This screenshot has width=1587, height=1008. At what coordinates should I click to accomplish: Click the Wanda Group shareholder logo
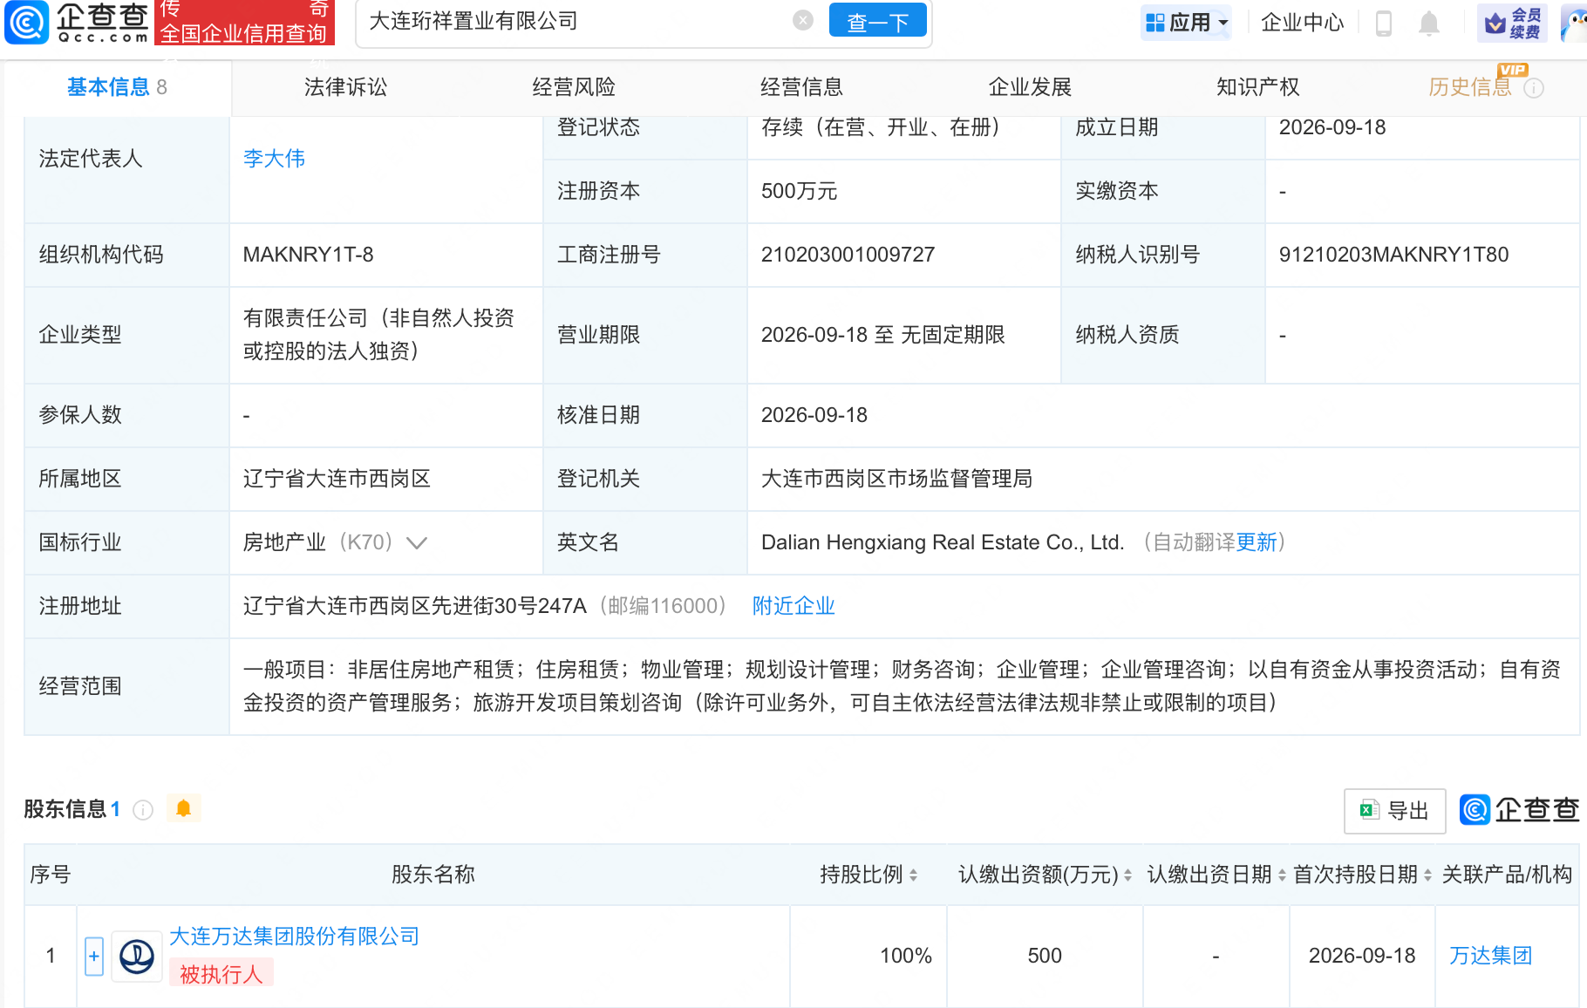pyautogui.click(x=137, y=957)
